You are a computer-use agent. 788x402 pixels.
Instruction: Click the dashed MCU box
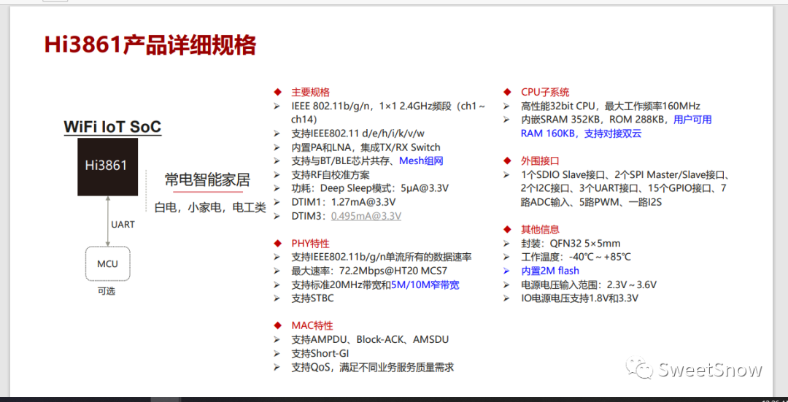tap(107, 263)
